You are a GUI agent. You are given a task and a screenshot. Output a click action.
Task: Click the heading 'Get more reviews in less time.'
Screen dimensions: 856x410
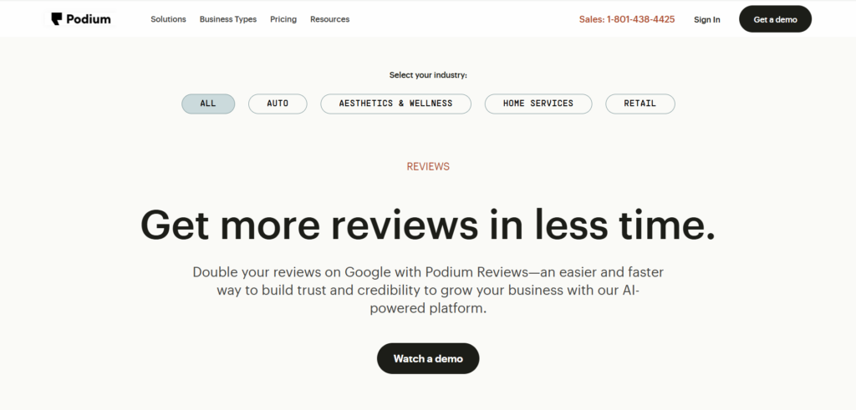click(x=428, y=224)
